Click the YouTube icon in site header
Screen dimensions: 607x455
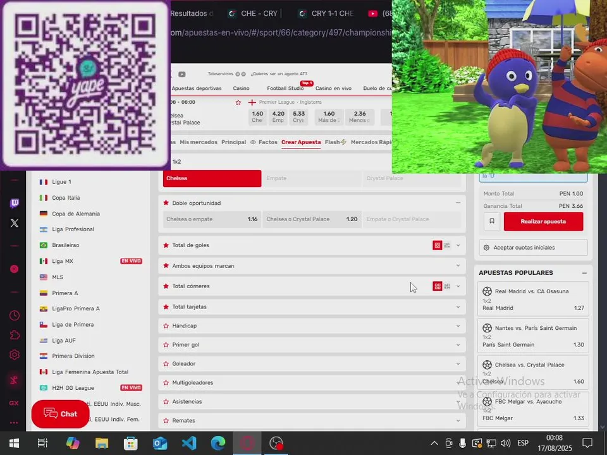[182, 74]
